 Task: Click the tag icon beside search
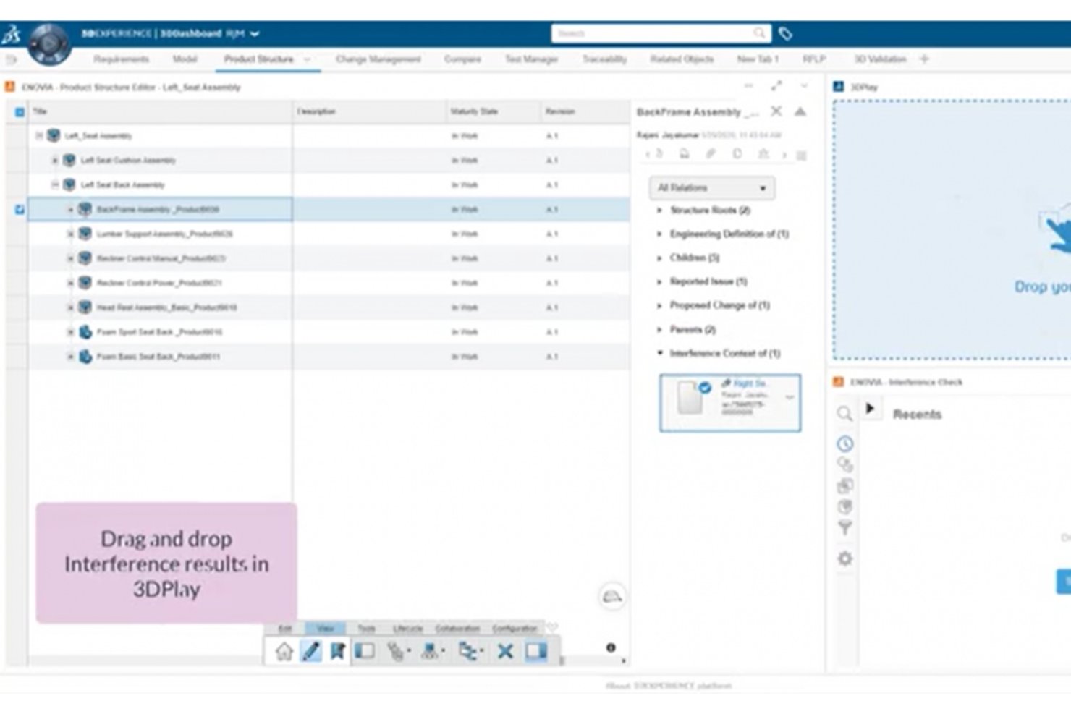click(x=785, y=33)
